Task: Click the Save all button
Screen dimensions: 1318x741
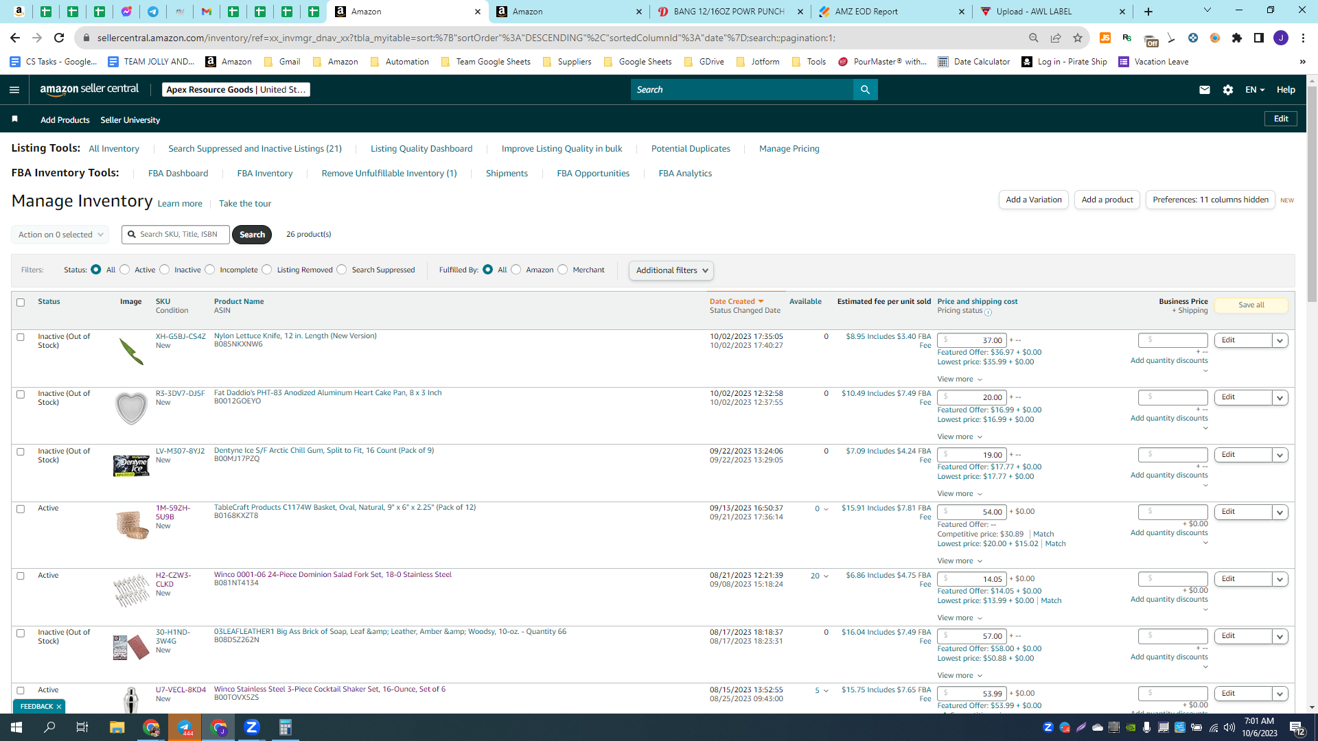Action: (x=1251, y=305)
